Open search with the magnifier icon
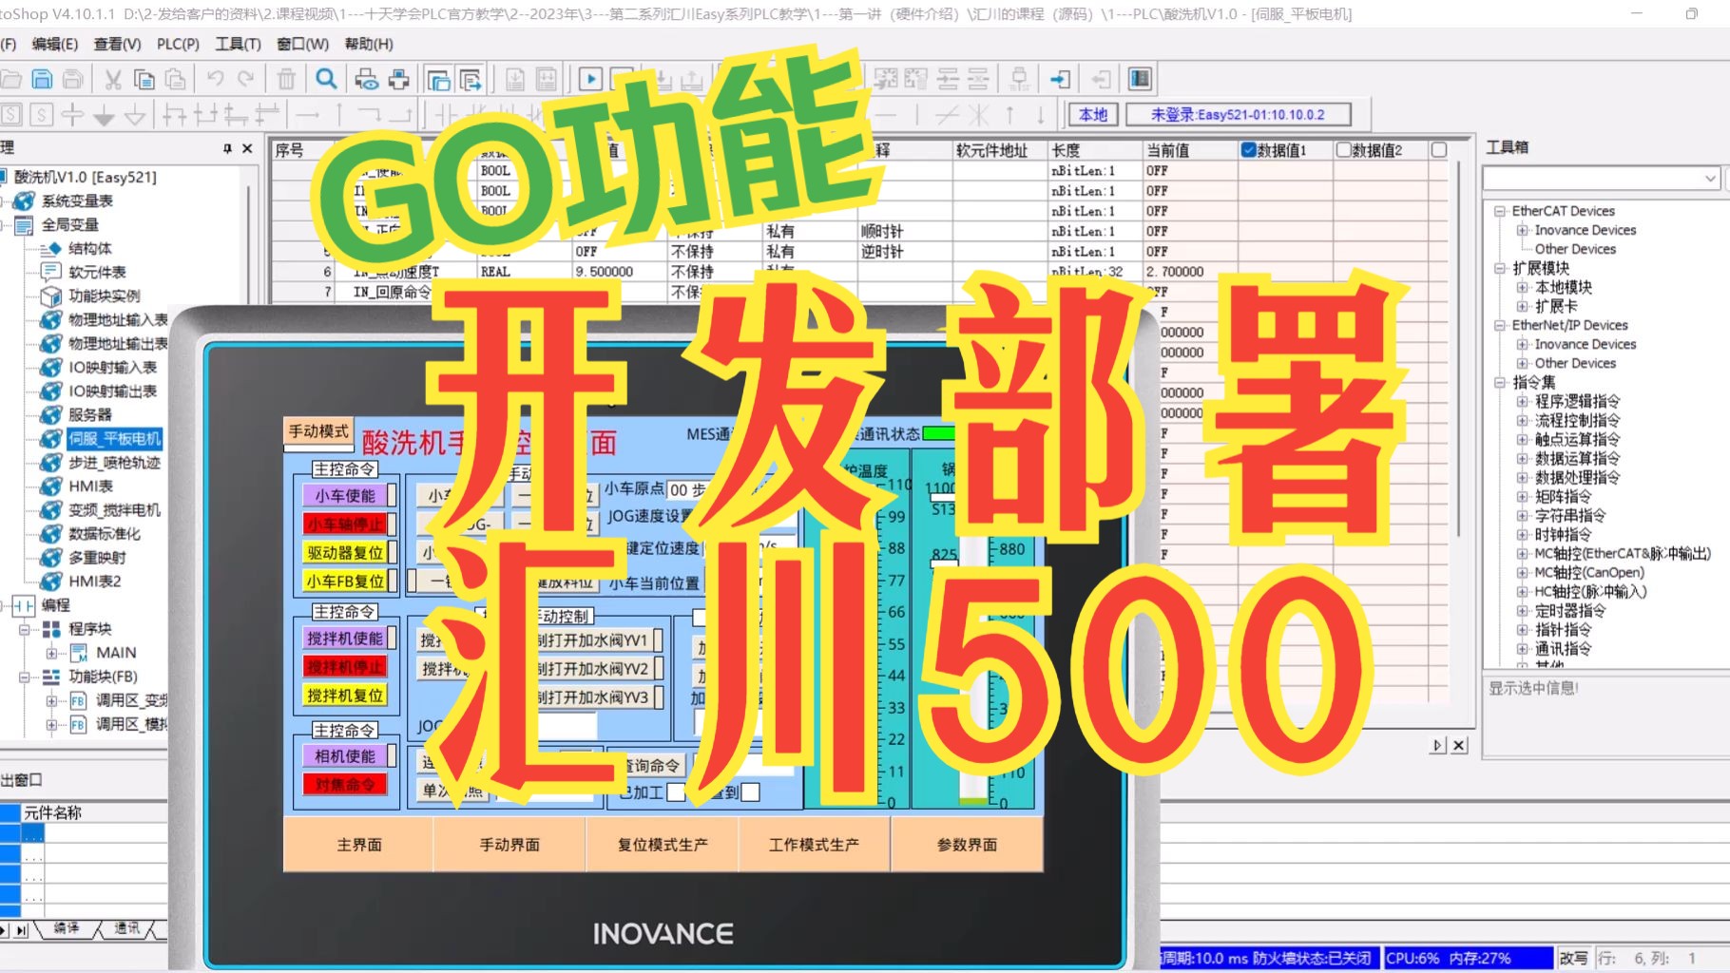Screen dimensions: 1730x973 (x=326, y=79)
